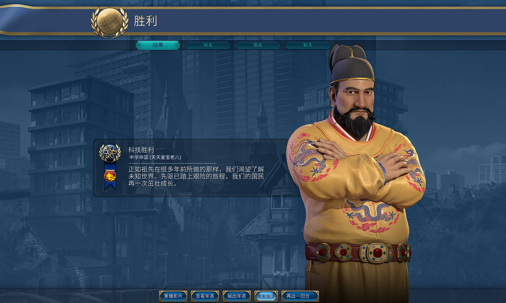Click the 科技胜利 science victory heading
This screenshot has width=506, height=303.
click(141, 150)
